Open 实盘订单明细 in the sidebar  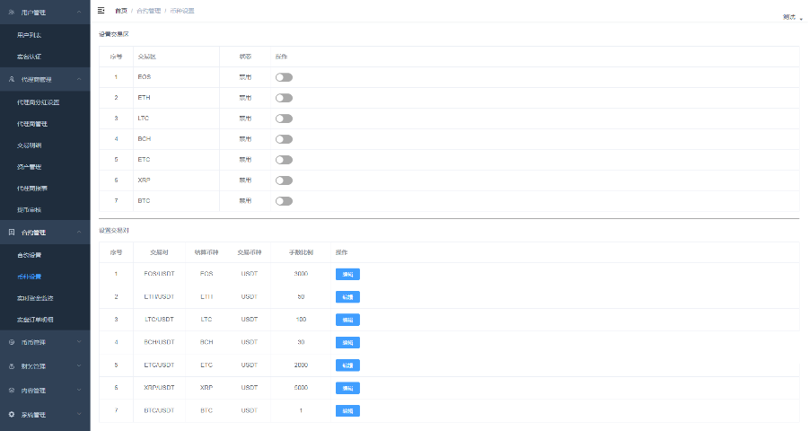pos(35,320)
